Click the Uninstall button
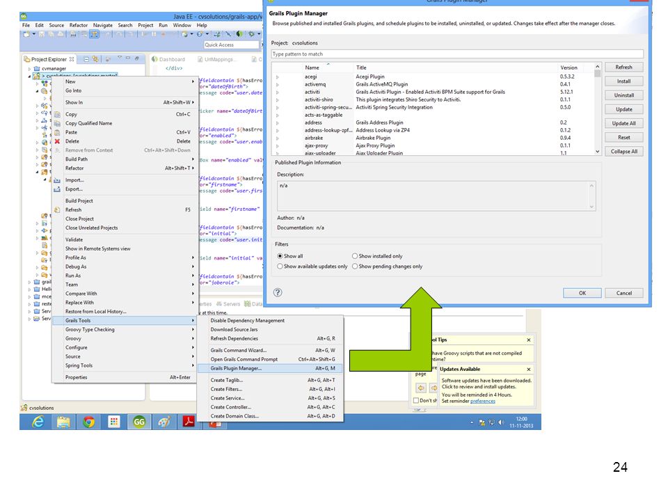668x501 pixels. click(623, 95)
